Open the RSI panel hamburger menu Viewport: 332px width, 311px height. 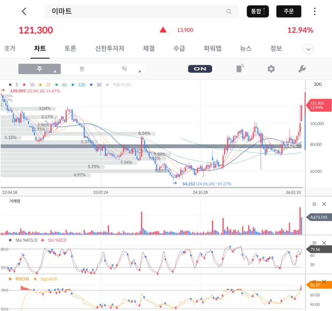(314, 282)
